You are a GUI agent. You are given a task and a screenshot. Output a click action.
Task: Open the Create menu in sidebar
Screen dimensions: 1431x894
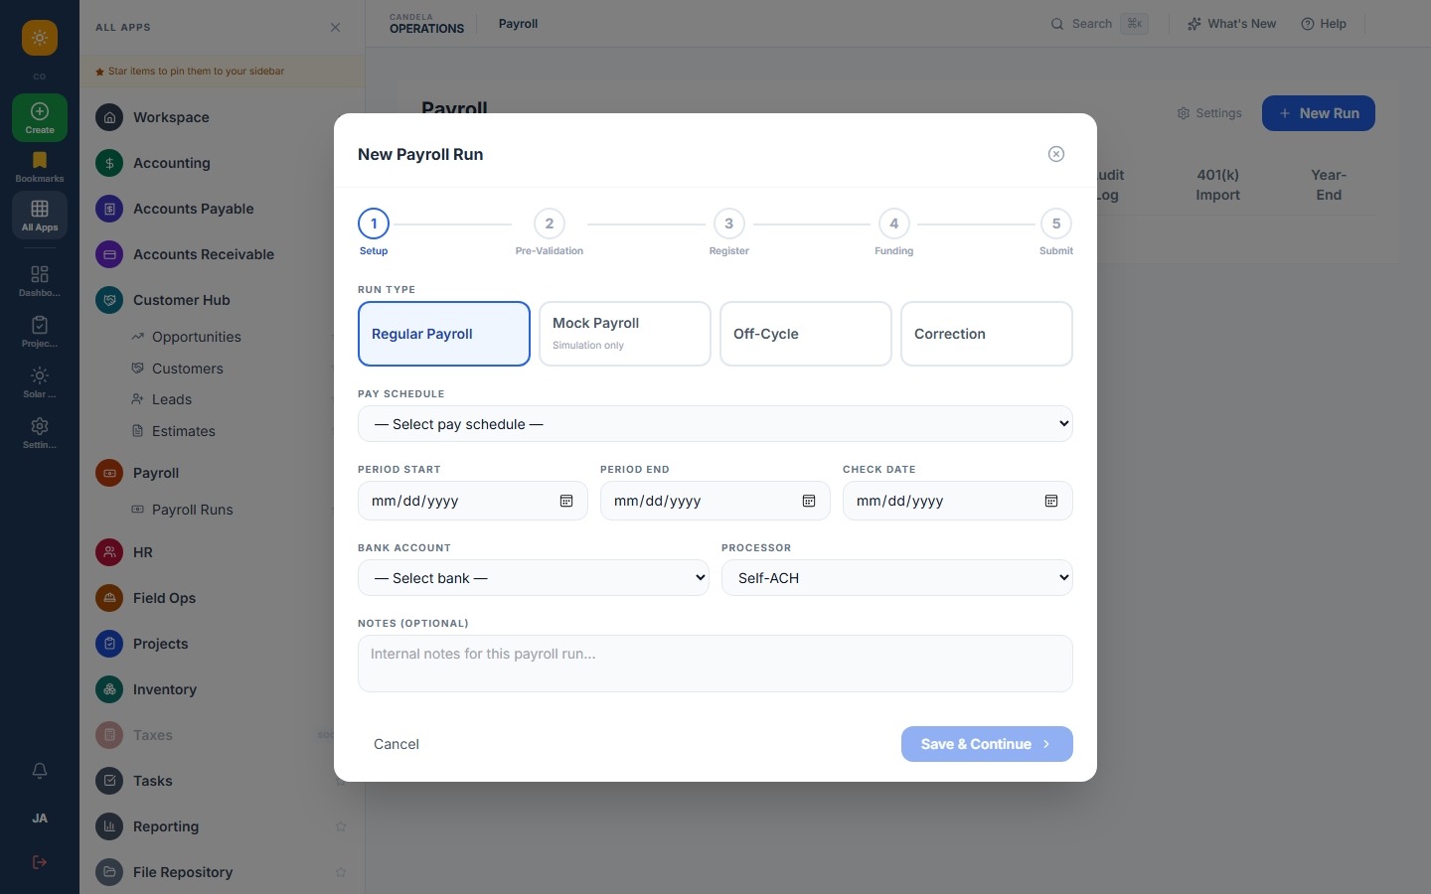(x=40, y=118)
